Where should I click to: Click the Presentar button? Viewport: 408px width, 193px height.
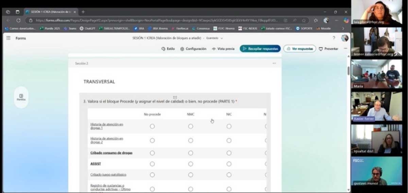(328, 49)
